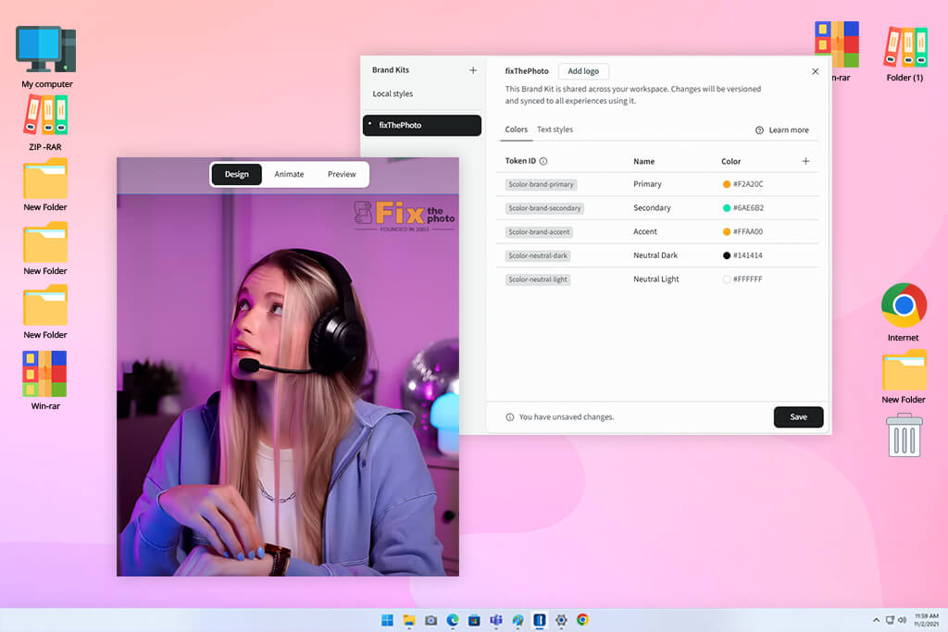
Task: Click the Neutral Dark swatch #141414
Action: (727, 255)
